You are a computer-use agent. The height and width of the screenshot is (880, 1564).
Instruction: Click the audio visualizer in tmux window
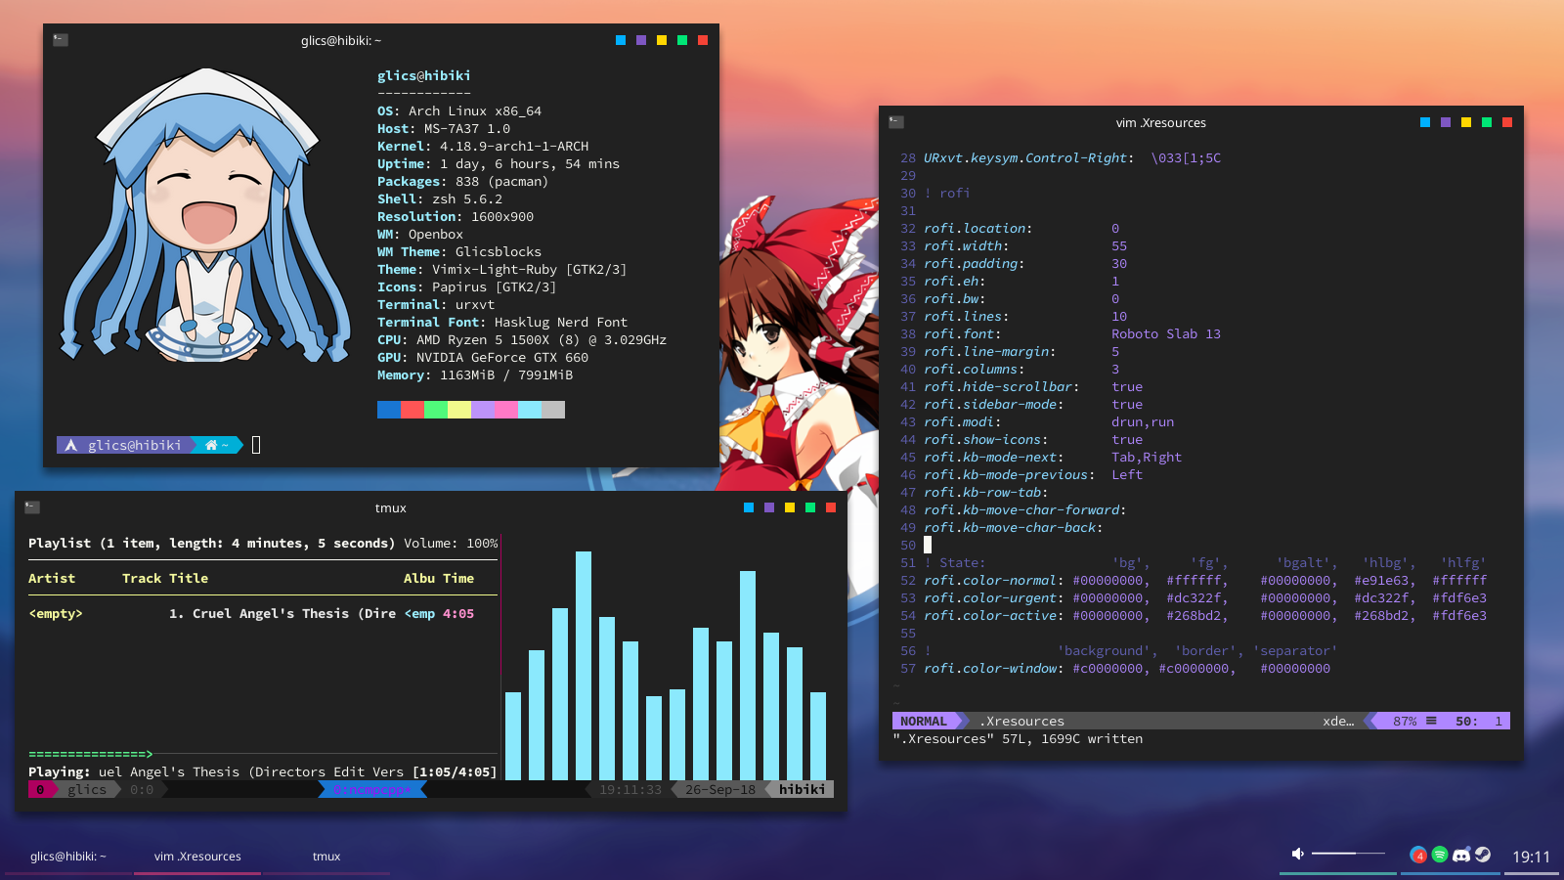tap(666, 665)
